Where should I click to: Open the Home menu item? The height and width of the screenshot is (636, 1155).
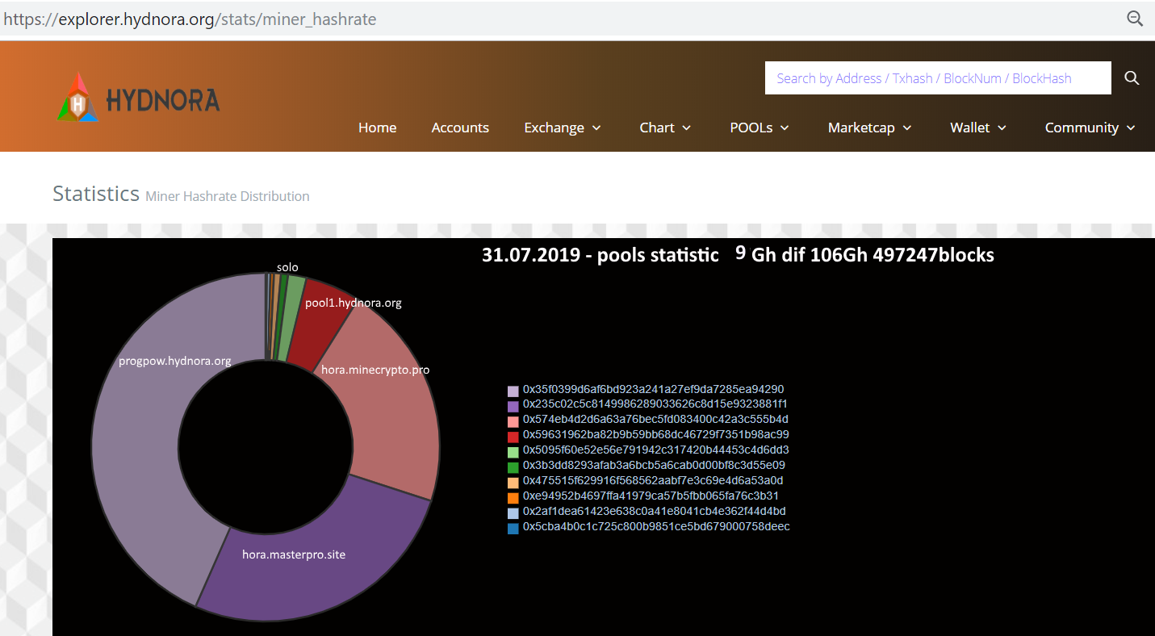pyautogui.click(x=378, y=128)
